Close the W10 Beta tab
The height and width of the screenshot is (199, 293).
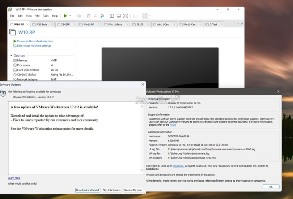[x=52, y=25]
